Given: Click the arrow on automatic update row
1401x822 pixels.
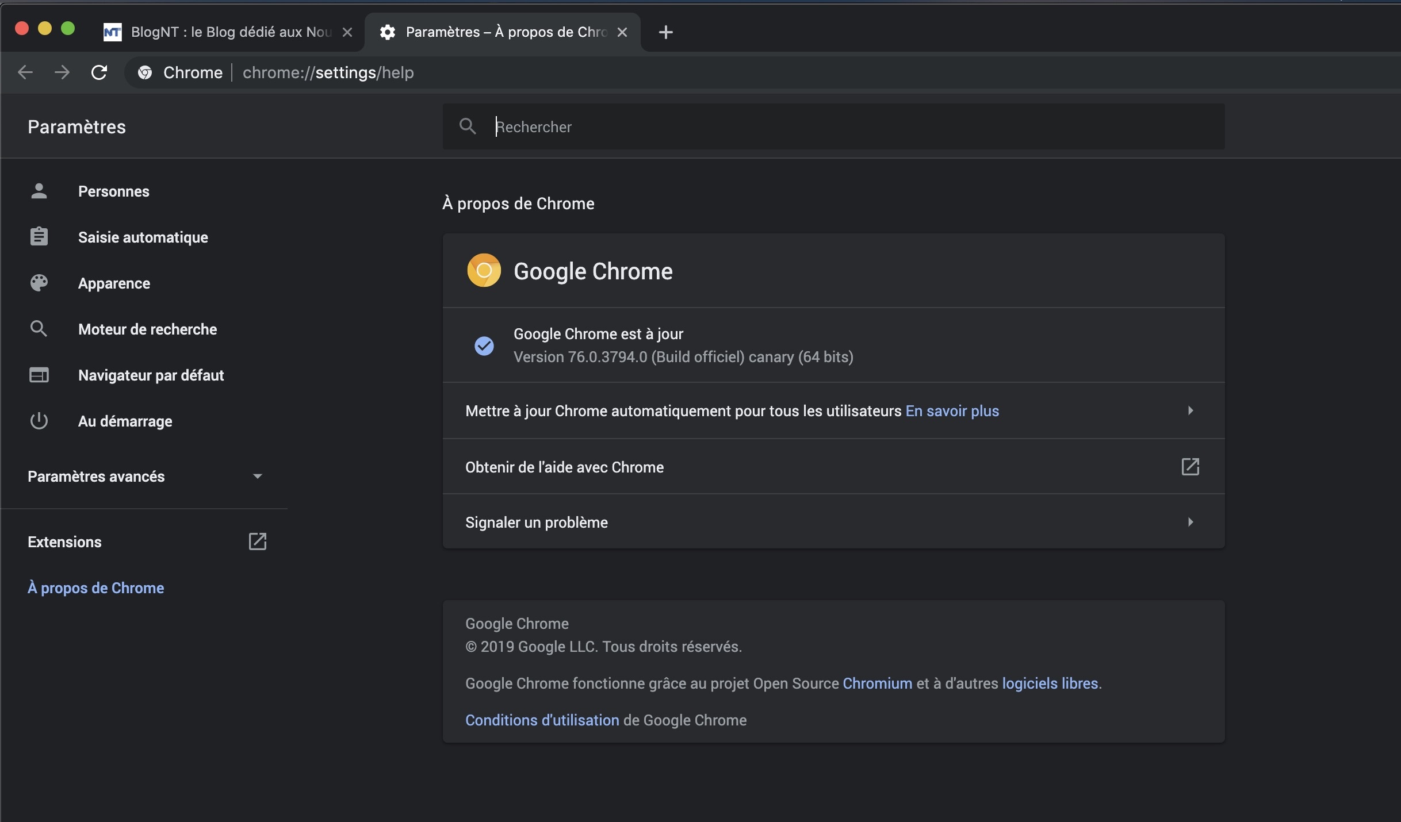Looking at the screenshot, I should coord(1191,410).
